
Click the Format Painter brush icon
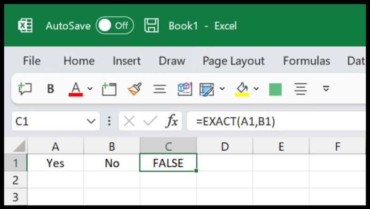pos(135,89)
